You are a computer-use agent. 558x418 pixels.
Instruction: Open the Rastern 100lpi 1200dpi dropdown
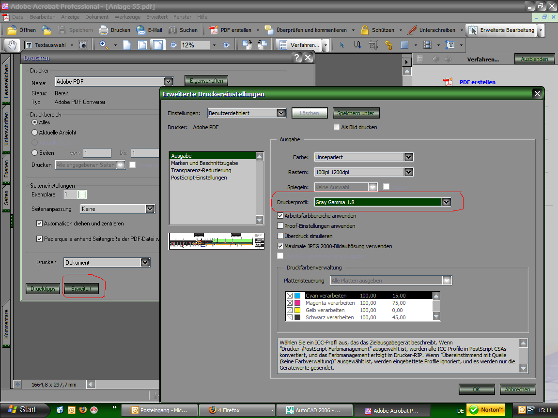coord(408,172)
